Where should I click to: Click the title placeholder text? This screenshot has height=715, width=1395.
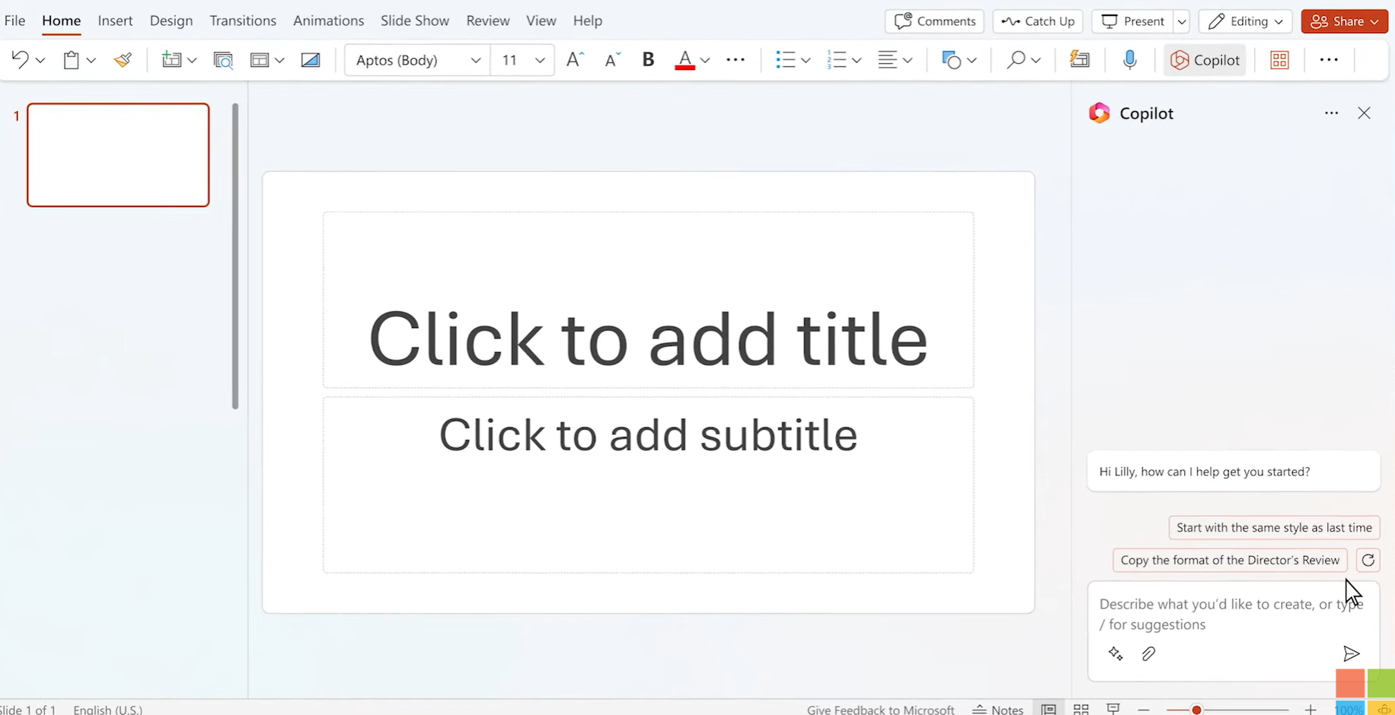click(648, 338)
